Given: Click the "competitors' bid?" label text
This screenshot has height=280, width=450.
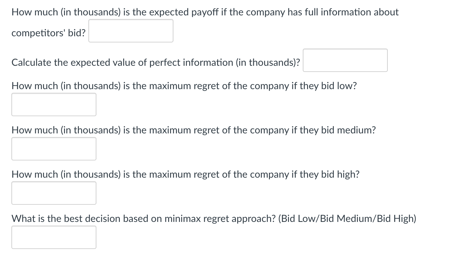Looking at the screenshot, I should click(48, 33).
